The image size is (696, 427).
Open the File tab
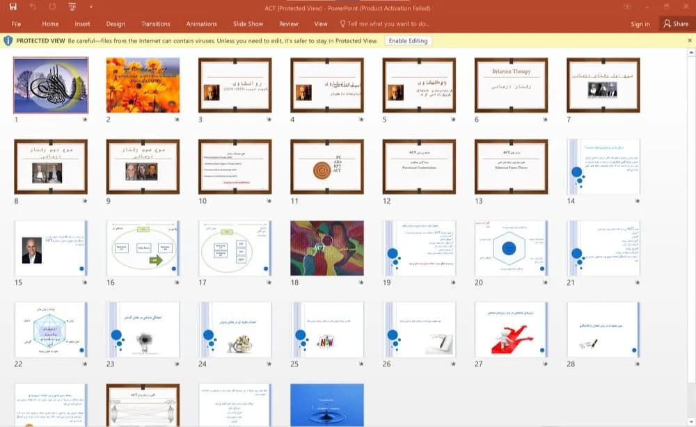coord(17,24)
